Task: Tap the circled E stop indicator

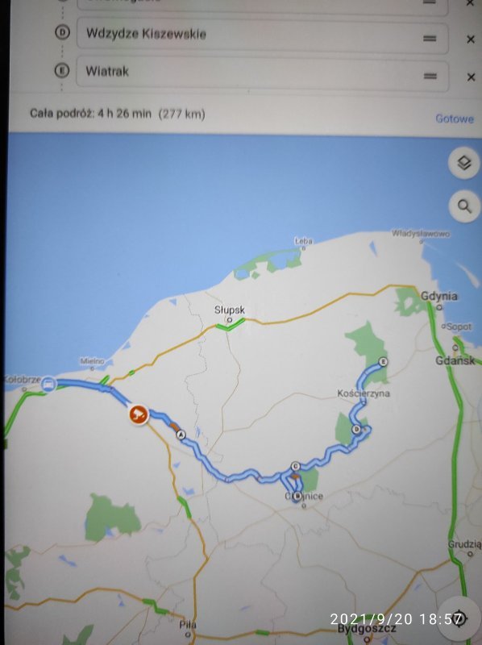Action: point(62,71)
